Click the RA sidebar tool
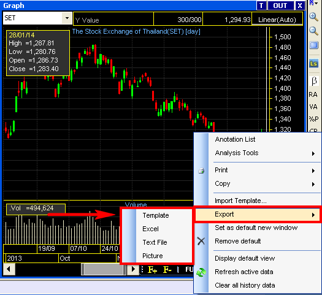Screen dimensions: 322x295 click(x=313, y=94)
